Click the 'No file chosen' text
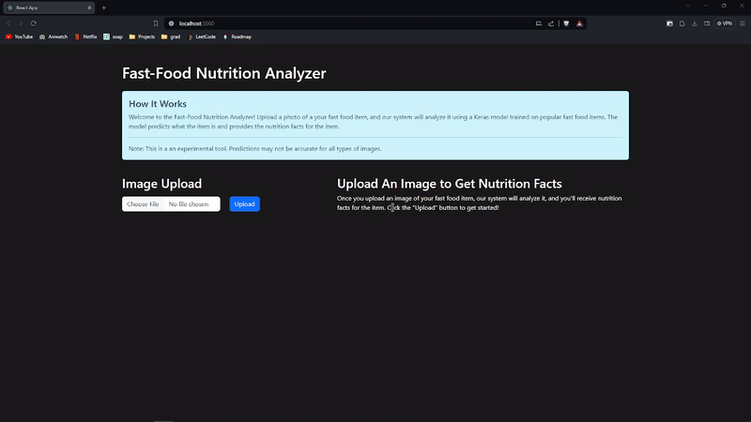Viewport: 751px width, 422px height. pyautogui.click(x=189, y=204)
